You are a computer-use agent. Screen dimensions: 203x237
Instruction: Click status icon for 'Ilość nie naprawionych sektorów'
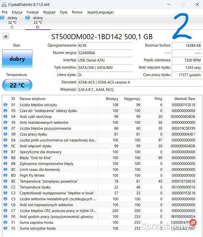(6, 205)
